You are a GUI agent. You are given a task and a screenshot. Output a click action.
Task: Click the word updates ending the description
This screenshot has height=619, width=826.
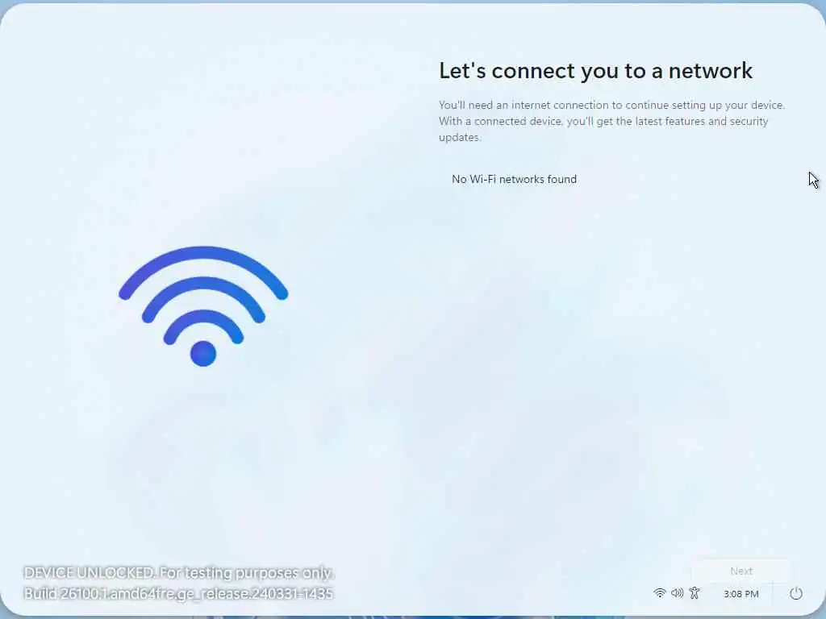[460, 137]
